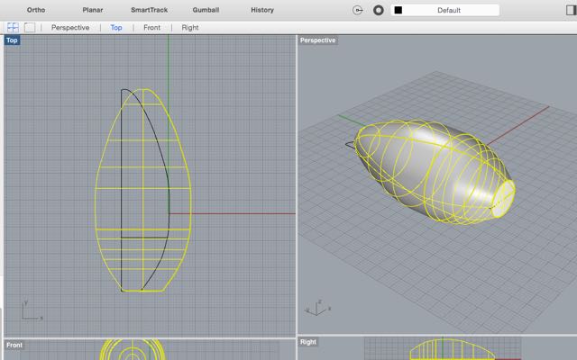Viewport: 577px width, 360px height.
Task: Click the XYZ axis indicator in Perspective viewport
Action: point(317,308)
